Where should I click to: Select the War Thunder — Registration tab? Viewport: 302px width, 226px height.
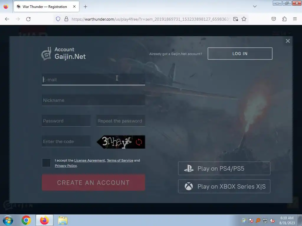click(46, 6)
